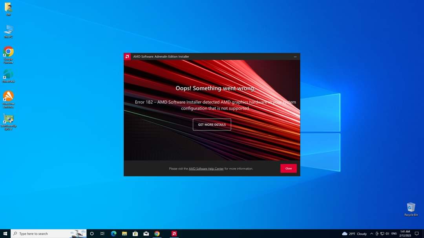Viewport: 424px width, 238px height.
Task: Click the 'AMD Software: Adrenalin Edition Installer' title text
Action: coord(161,57)
